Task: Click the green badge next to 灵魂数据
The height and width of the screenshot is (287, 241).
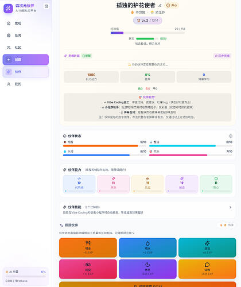Action: pyautogui.click(x=87, y=56)
